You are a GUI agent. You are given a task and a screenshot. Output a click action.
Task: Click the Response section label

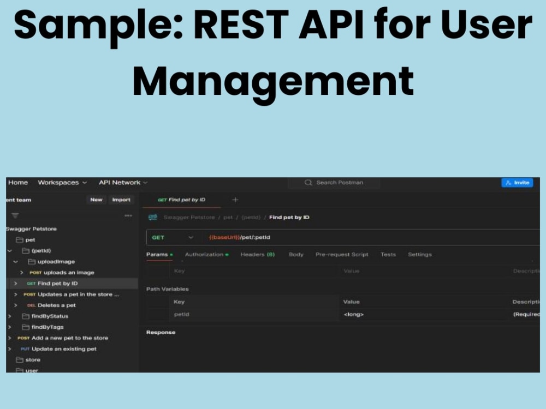161,333
